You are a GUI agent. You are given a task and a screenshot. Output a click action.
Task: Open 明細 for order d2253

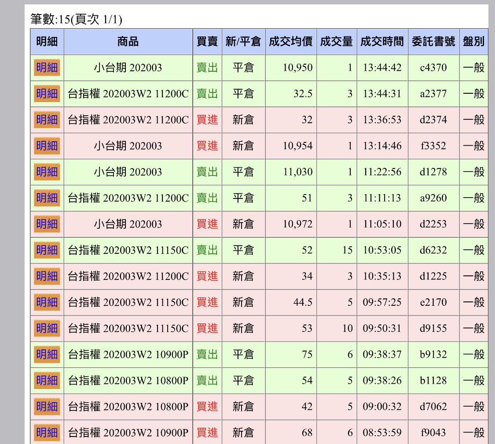47,224
